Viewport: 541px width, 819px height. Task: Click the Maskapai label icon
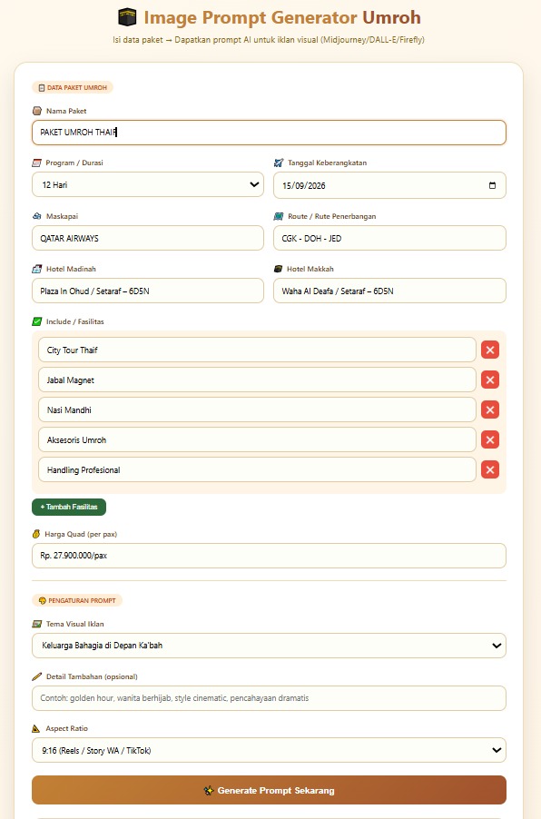coord(37,216)
